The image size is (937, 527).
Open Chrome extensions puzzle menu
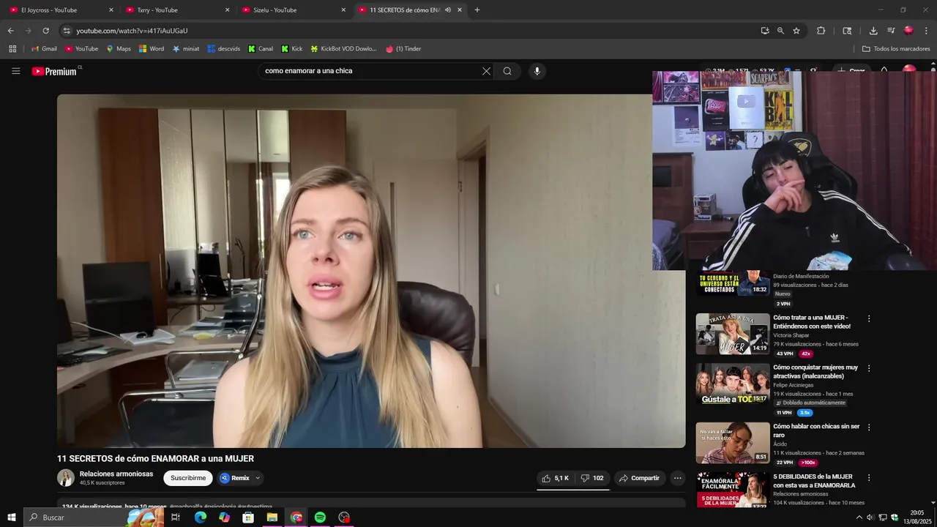(x=821, y=31)
